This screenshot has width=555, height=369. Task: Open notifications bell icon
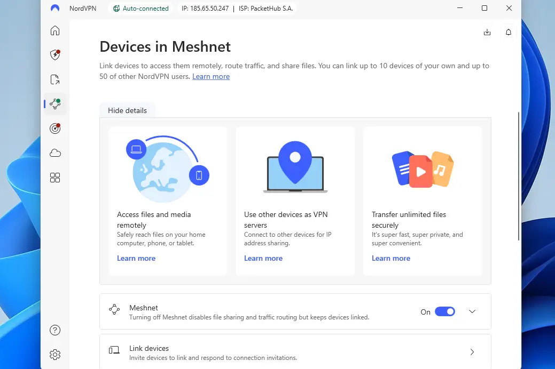(x=509, y=32)
